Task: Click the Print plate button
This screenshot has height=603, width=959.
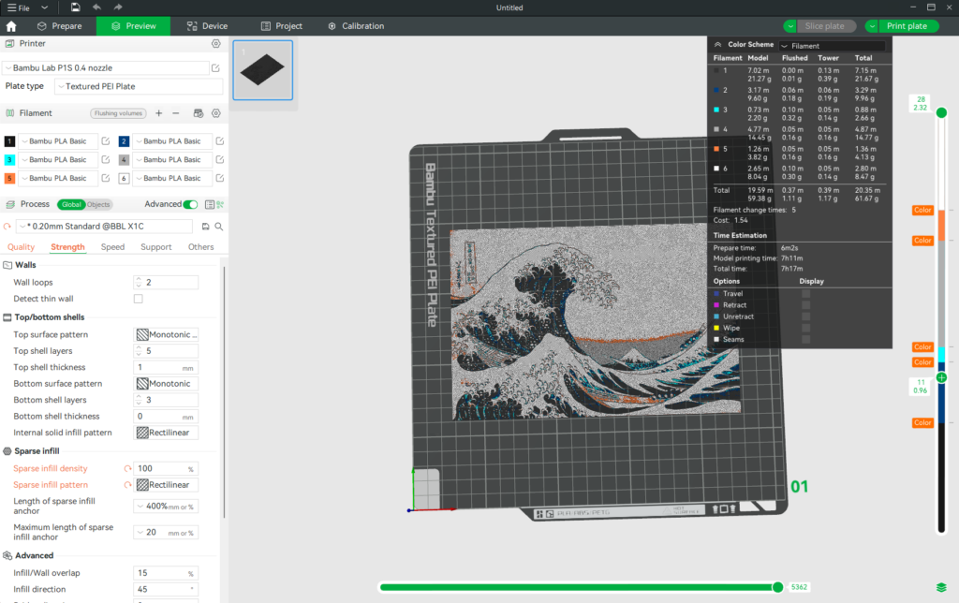Action: [907, 26]
